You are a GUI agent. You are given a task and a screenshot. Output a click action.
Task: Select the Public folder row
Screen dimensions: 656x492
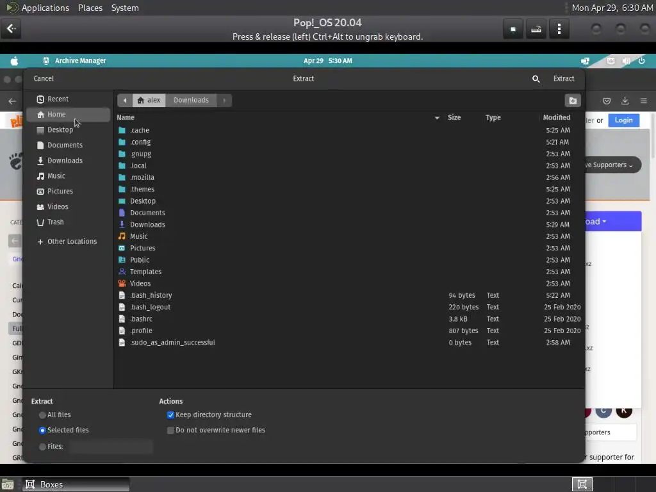tap(348, 260)
